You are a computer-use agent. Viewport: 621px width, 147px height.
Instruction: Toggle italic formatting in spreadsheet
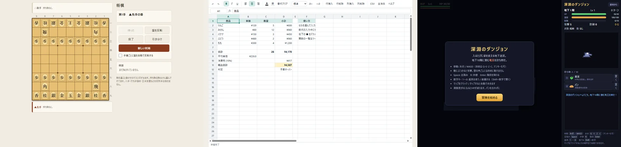tap(232, 4)
